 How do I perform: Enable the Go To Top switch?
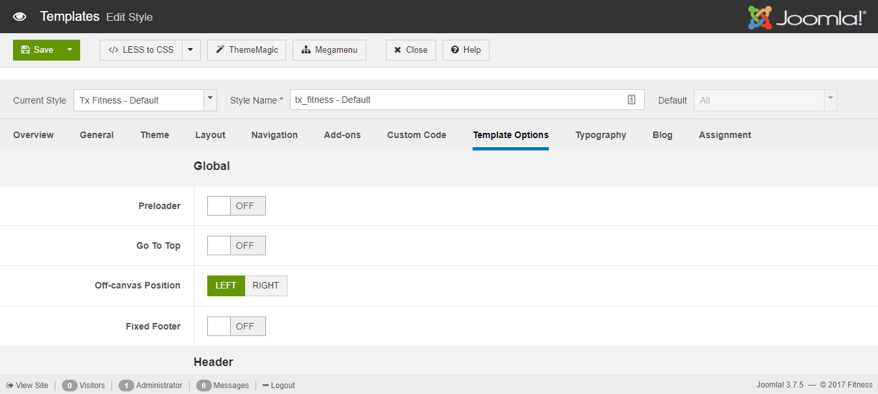tap(236, 246)
